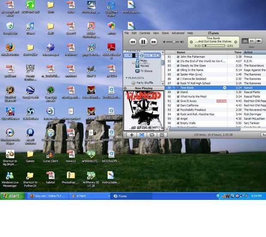
Task: Open Adobe Reader desktop shortcut
Action: click(x=111, y=51)
